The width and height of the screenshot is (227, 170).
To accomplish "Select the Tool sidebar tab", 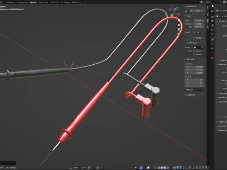I will (208, 14).
